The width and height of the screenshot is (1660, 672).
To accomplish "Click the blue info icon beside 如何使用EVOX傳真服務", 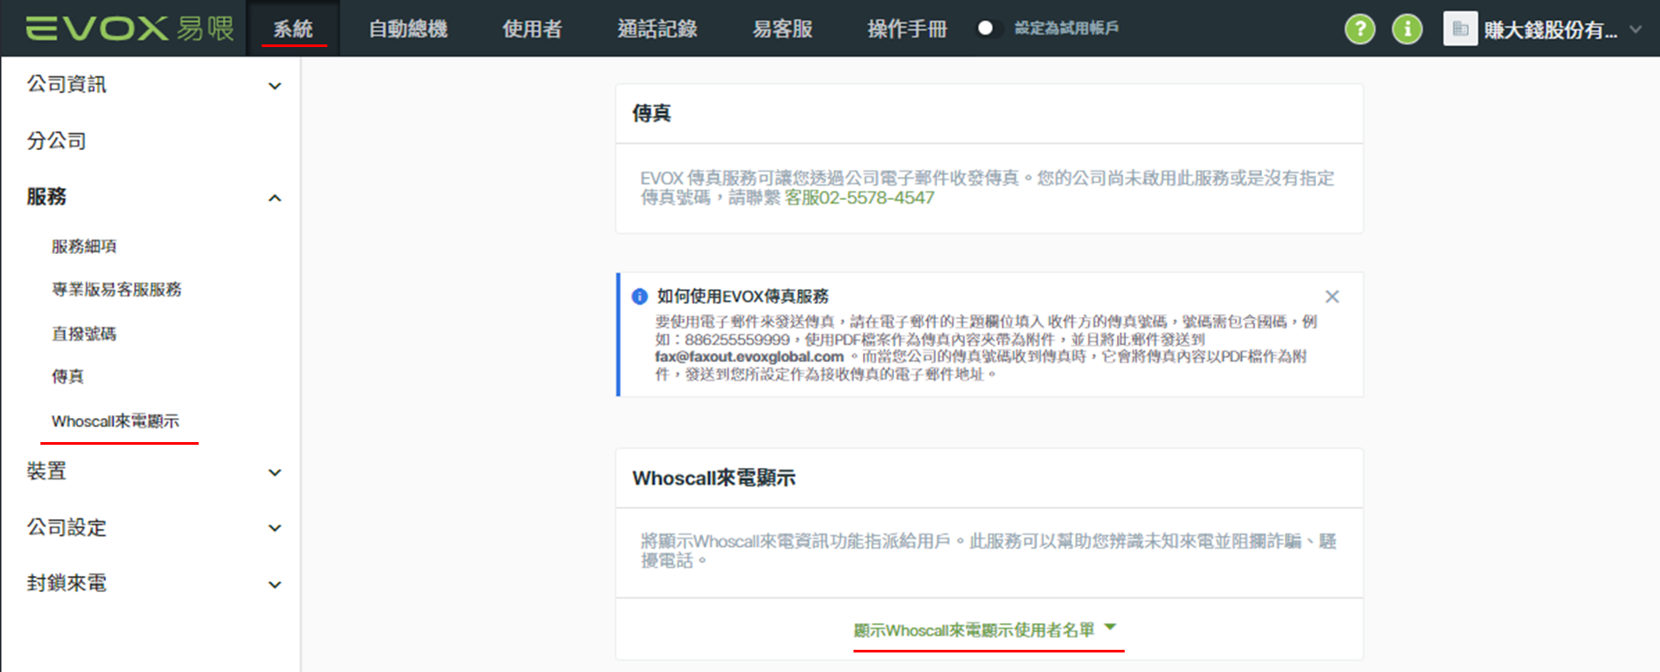I will tap(639, 296).
